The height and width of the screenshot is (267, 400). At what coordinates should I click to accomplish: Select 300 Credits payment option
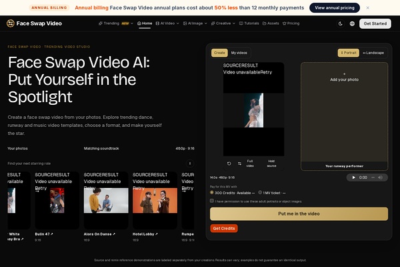[212, 192]
